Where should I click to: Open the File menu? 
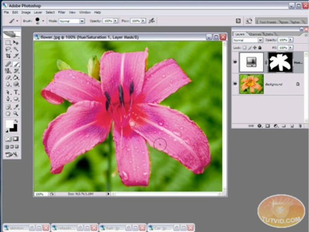click(x=6, y=12)
